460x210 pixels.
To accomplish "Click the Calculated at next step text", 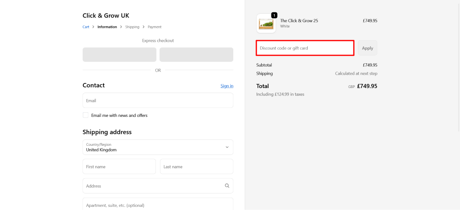I will tap(356, 73).
